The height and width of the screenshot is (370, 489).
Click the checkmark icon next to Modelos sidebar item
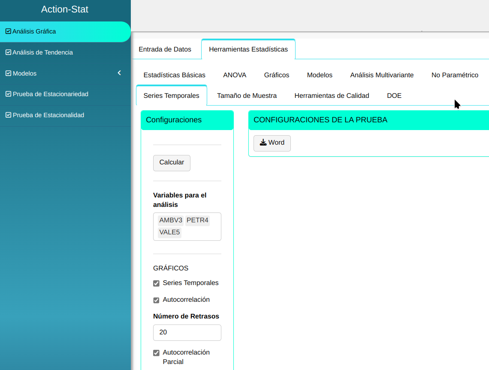click(8, 73)
